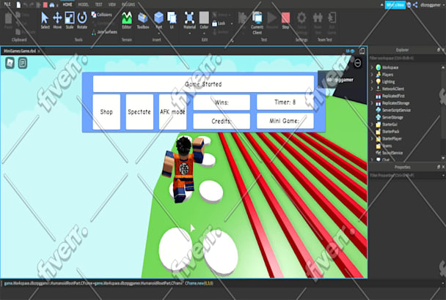Expand the Players node
446x300 pixels.
pyautogui.click(x=372, y=75)
